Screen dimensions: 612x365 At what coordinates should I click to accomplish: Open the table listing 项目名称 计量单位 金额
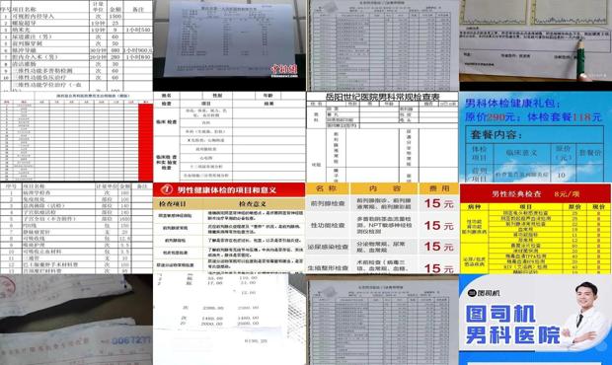(76, 228)
